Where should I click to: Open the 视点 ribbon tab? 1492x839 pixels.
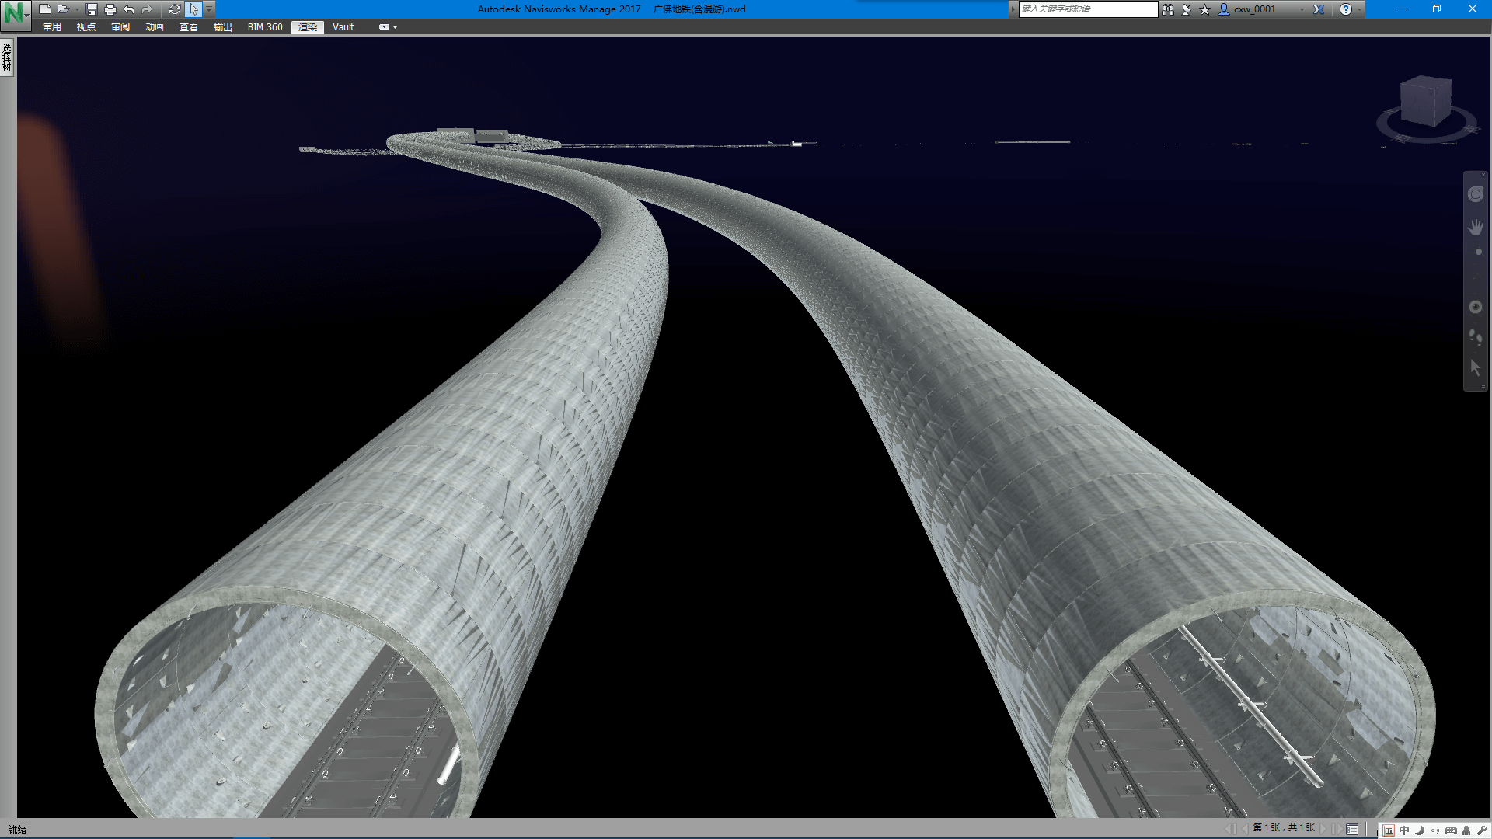tap(86, 27)
